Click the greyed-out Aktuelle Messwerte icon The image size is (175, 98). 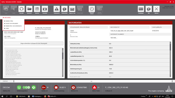[x=99, y=9]
